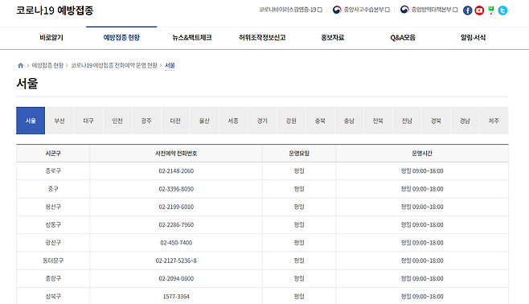Viewport: 529px width, 304px height.
Task: Select the 경기 region tab
Action: click(262, 121)
